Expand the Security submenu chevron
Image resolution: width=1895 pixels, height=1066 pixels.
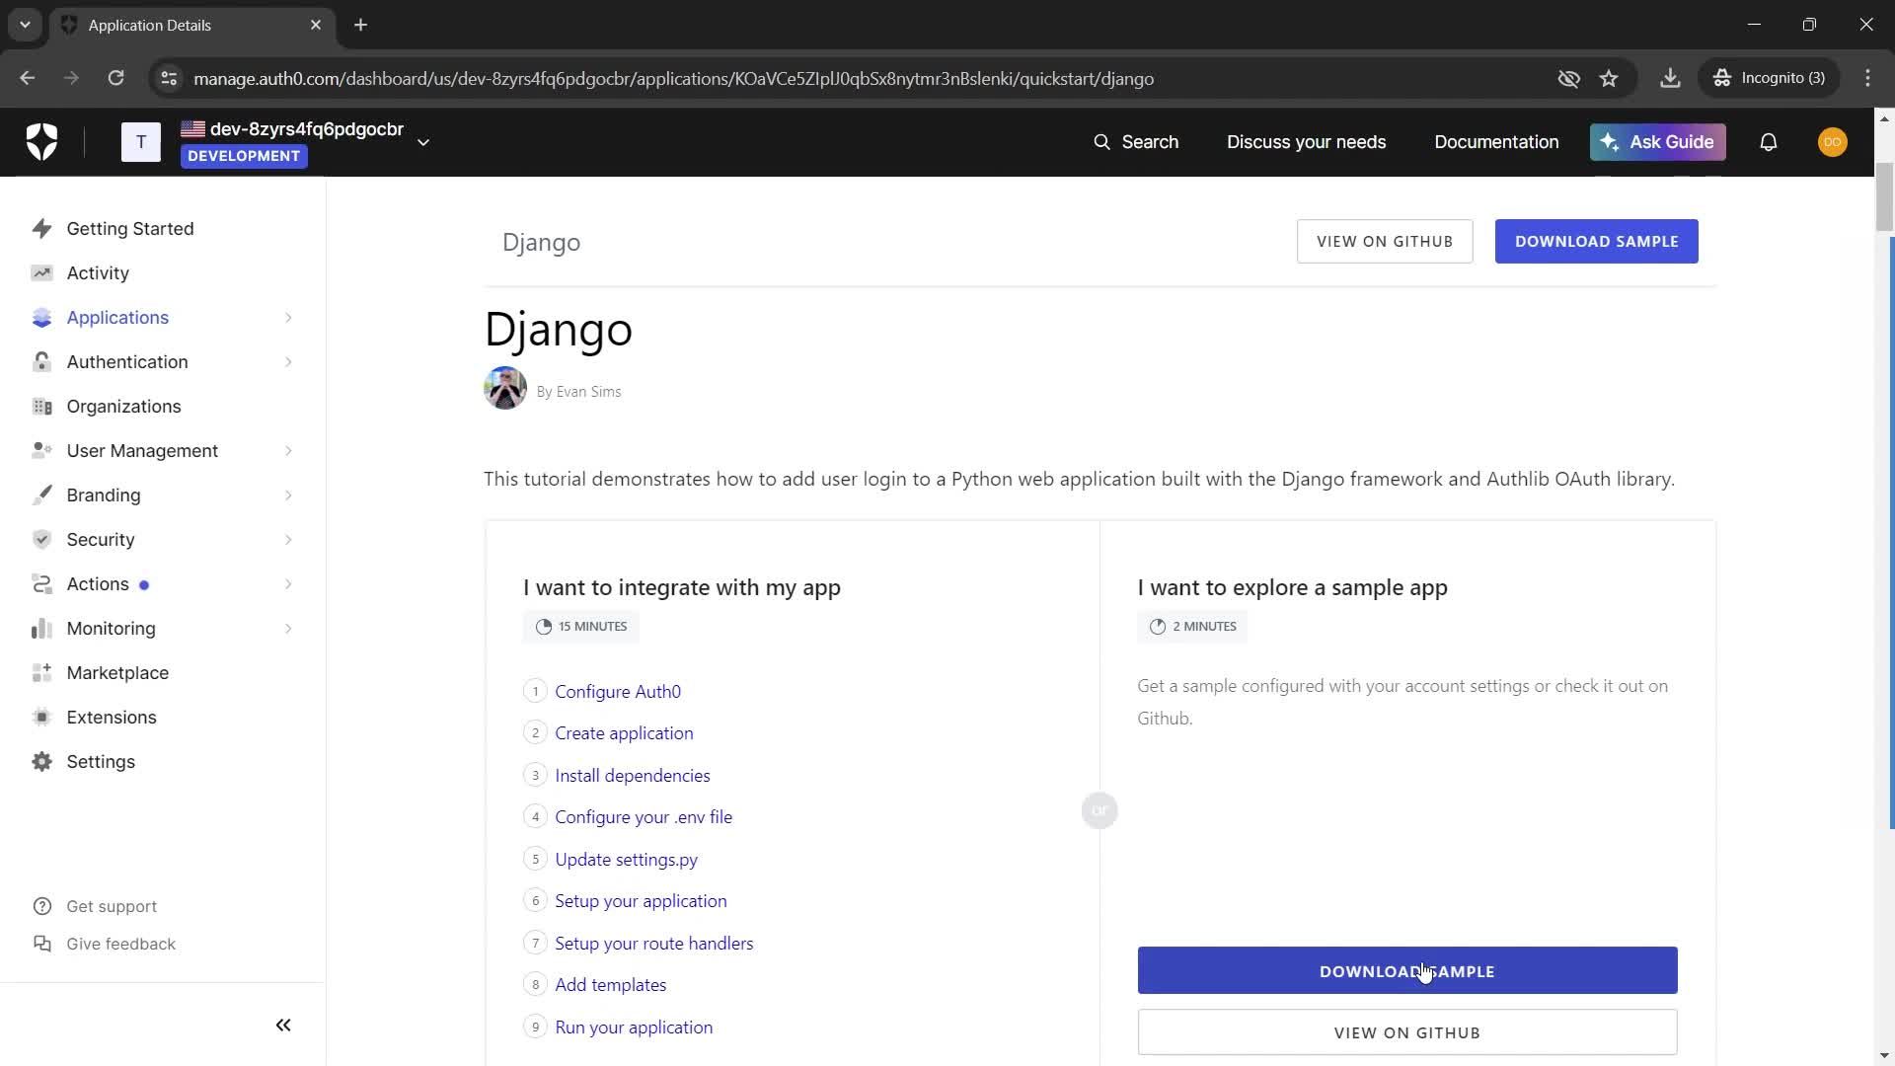pyautogui.click(x=288, y=540)
